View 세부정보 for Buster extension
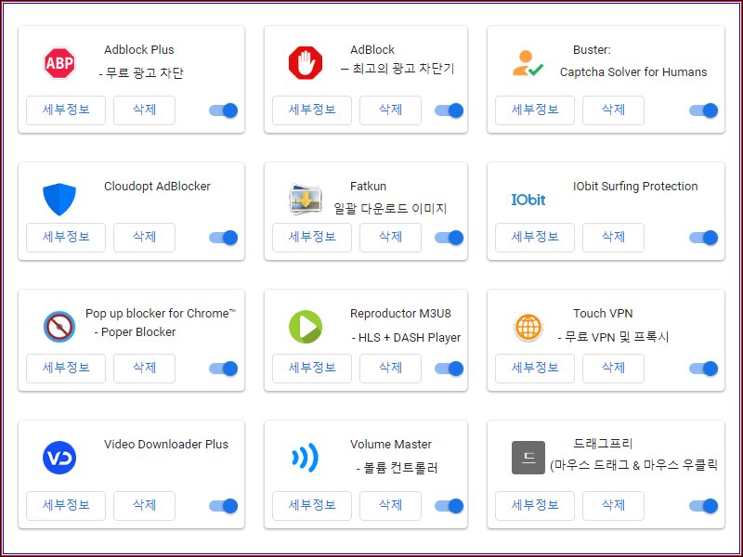This screenshot has height=557, width=743. point(535,110)
